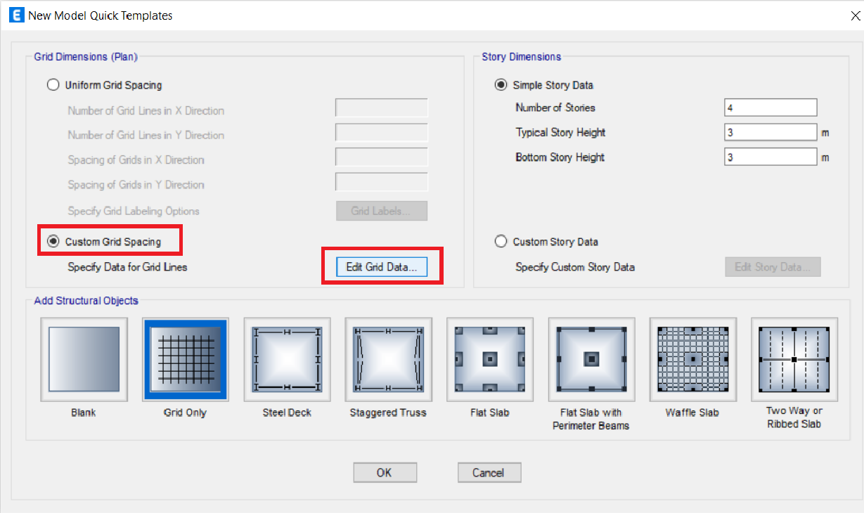Enable Uniform Grid Spacing option
The height and width of the screenshot is (513, 864).
pyautogui.click(x=53, y=84)
